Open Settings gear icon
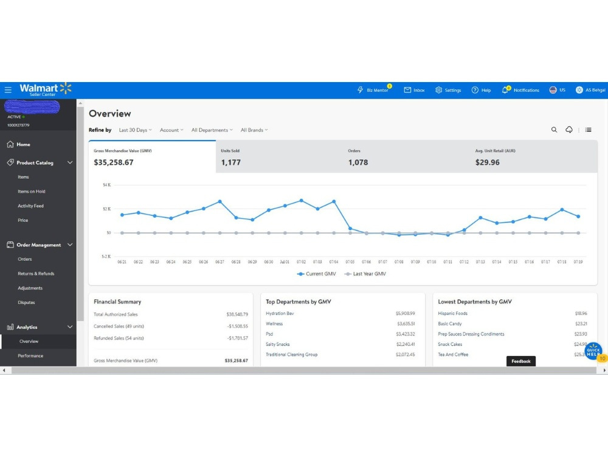 pyautogui.click(x=438, y=90)
